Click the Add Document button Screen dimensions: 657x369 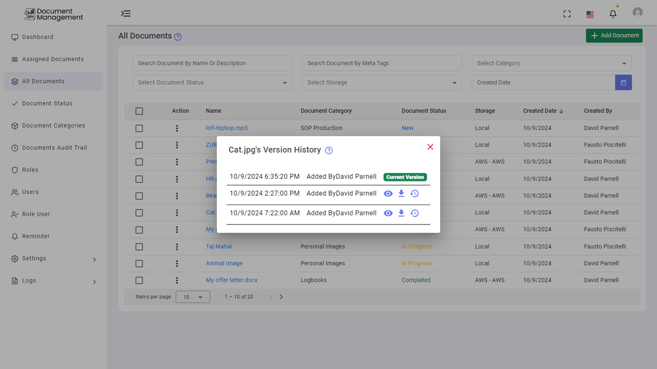coord(614,35)
